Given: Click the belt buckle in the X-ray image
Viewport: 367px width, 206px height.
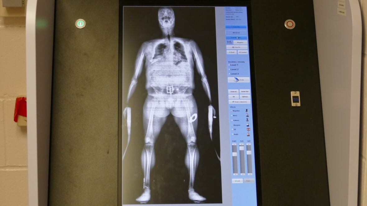Looking at the screenshot, I should [x=170, y=90].
